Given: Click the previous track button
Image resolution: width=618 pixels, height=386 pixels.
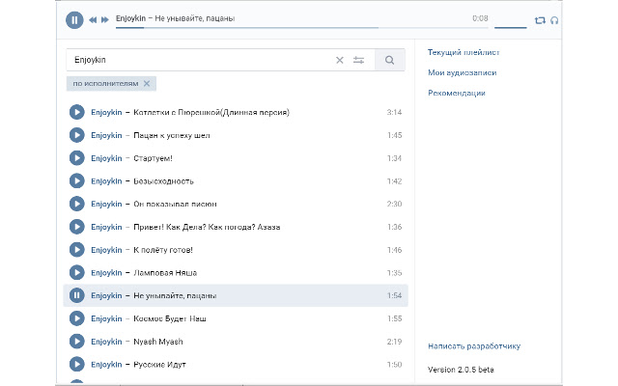Looking at the screenshot, I should point(93,19).
